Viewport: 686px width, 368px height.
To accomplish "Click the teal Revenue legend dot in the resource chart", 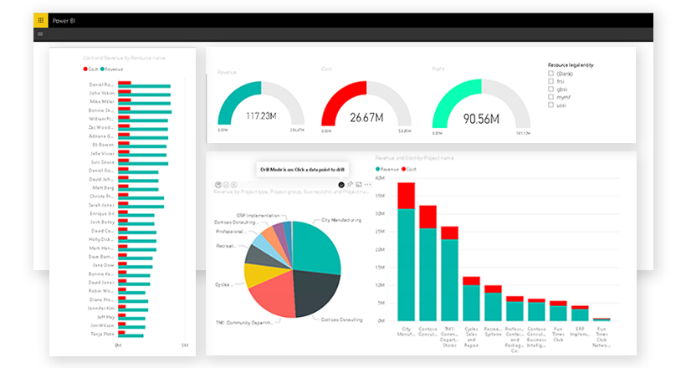I will 102,69.
